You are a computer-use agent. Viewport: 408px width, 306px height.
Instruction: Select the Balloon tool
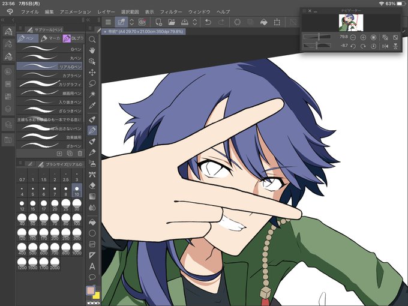[x=92, y=277]
